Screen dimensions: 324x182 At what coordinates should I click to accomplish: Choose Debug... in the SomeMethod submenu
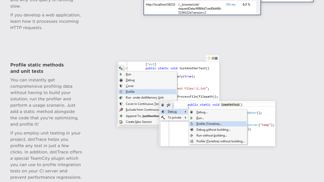[218, 112]
